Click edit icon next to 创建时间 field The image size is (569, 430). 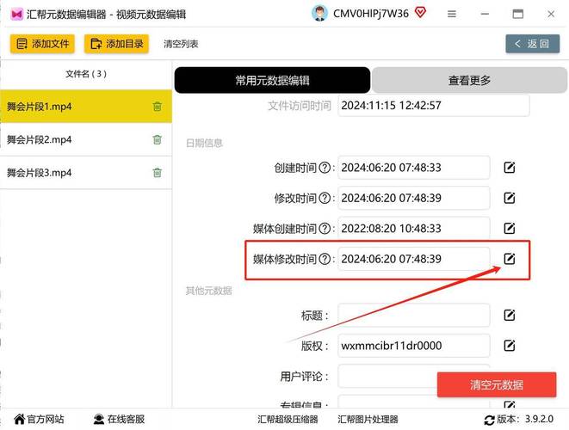(510, 168)
